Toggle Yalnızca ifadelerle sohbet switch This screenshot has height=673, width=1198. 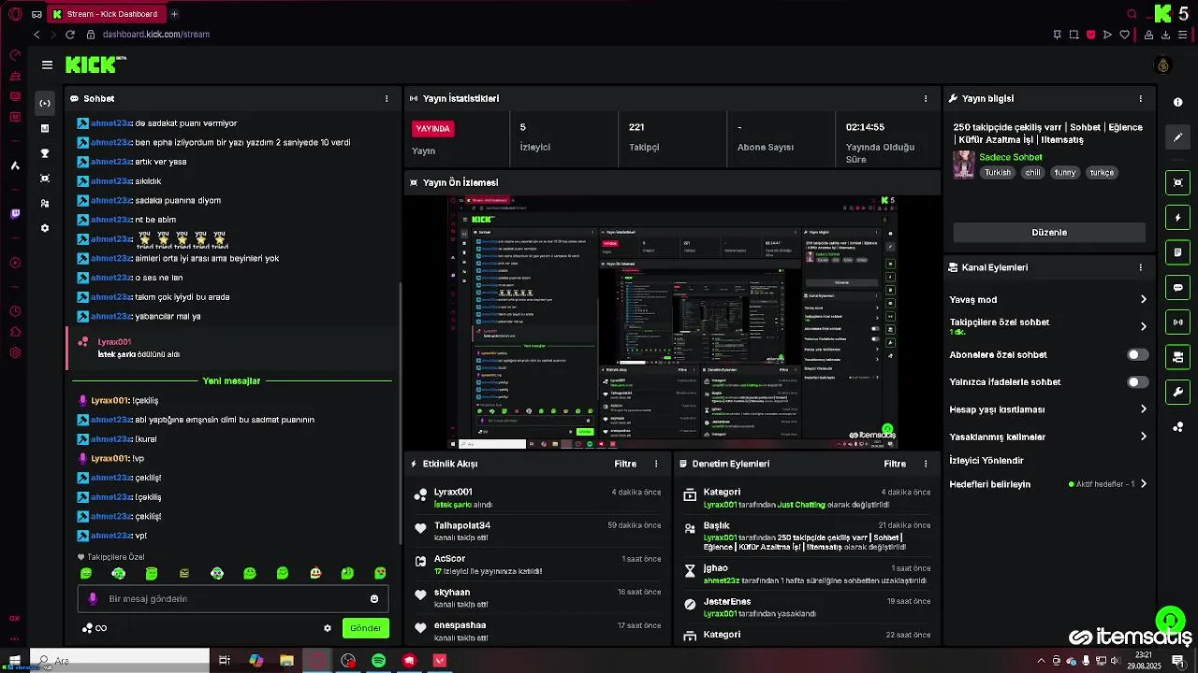coord(1137,382)
